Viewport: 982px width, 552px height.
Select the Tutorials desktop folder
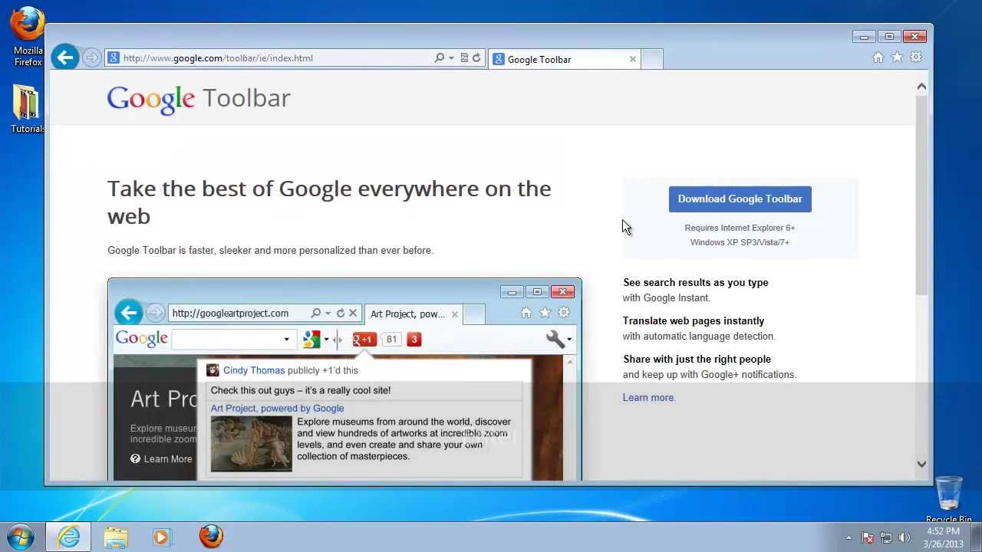pyautogui.click(x=27, y=108)
